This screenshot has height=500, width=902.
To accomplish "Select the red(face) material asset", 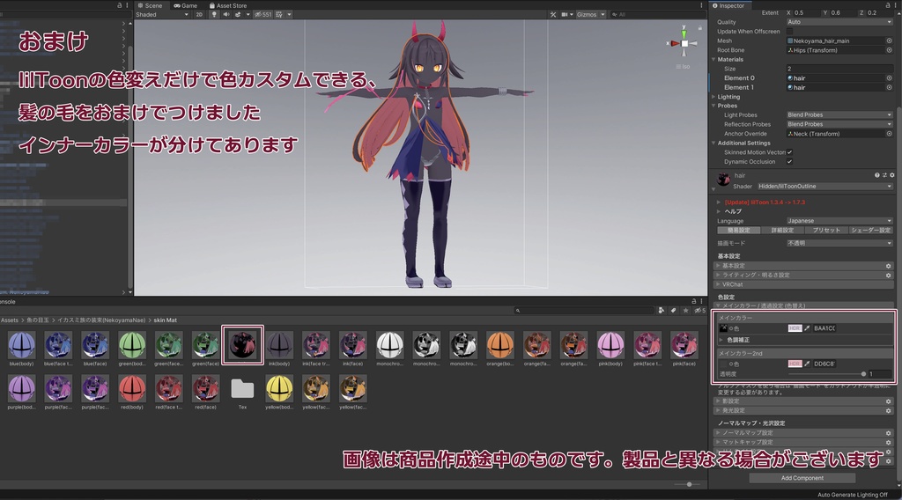I will (205, 388).
